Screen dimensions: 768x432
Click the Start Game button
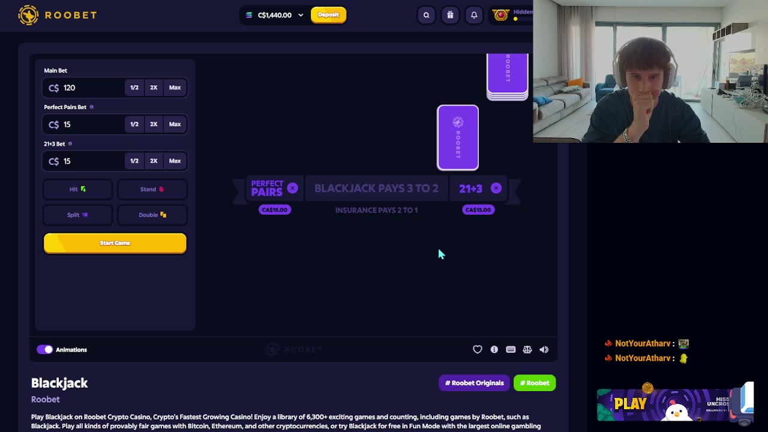pos(115,243)
